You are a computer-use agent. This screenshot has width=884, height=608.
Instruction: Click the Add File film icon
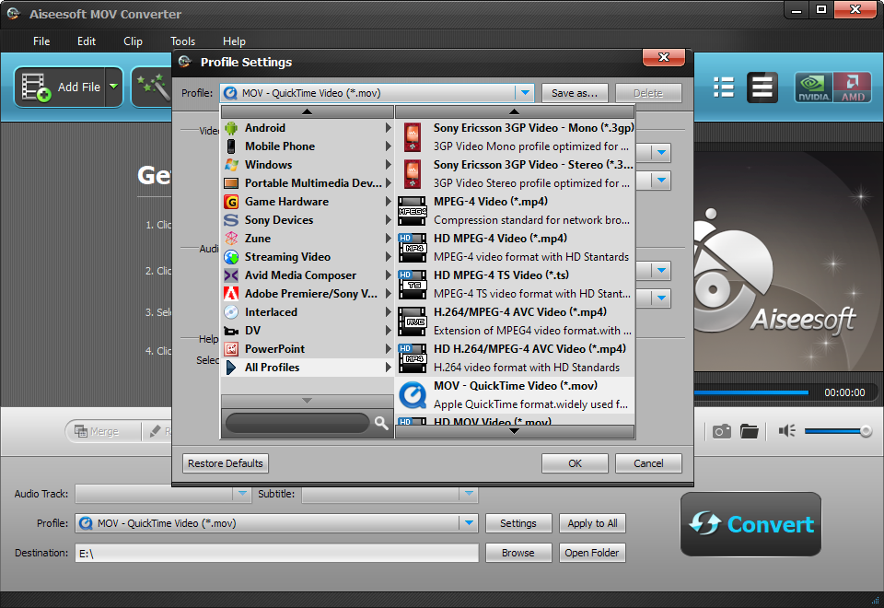pos(36,87)
